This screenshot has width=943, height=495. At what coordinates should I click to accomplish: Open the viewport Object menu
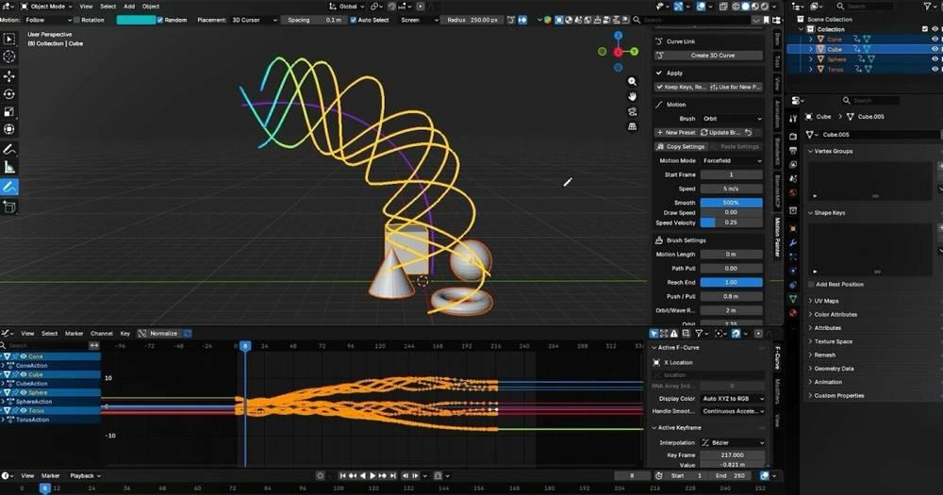pyautogui.click(x=151, y=6)
